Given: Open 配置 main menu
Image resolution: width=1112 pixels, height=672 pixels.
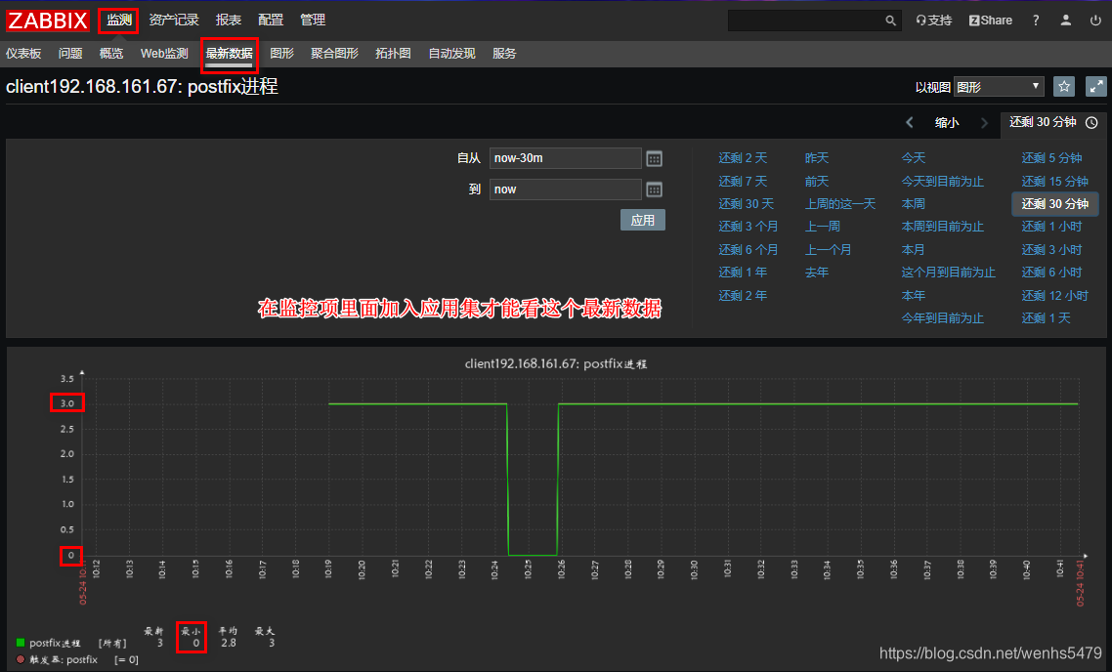Looking at the screenshot, I should pyautogui.click(x=271, y=20).
